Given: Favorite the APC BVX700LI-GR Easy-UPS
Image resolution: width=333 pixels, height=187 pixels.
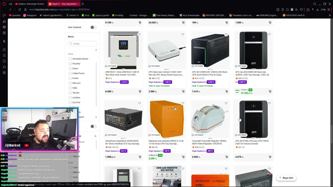Looking at the screenshot, I should point(270,103).
